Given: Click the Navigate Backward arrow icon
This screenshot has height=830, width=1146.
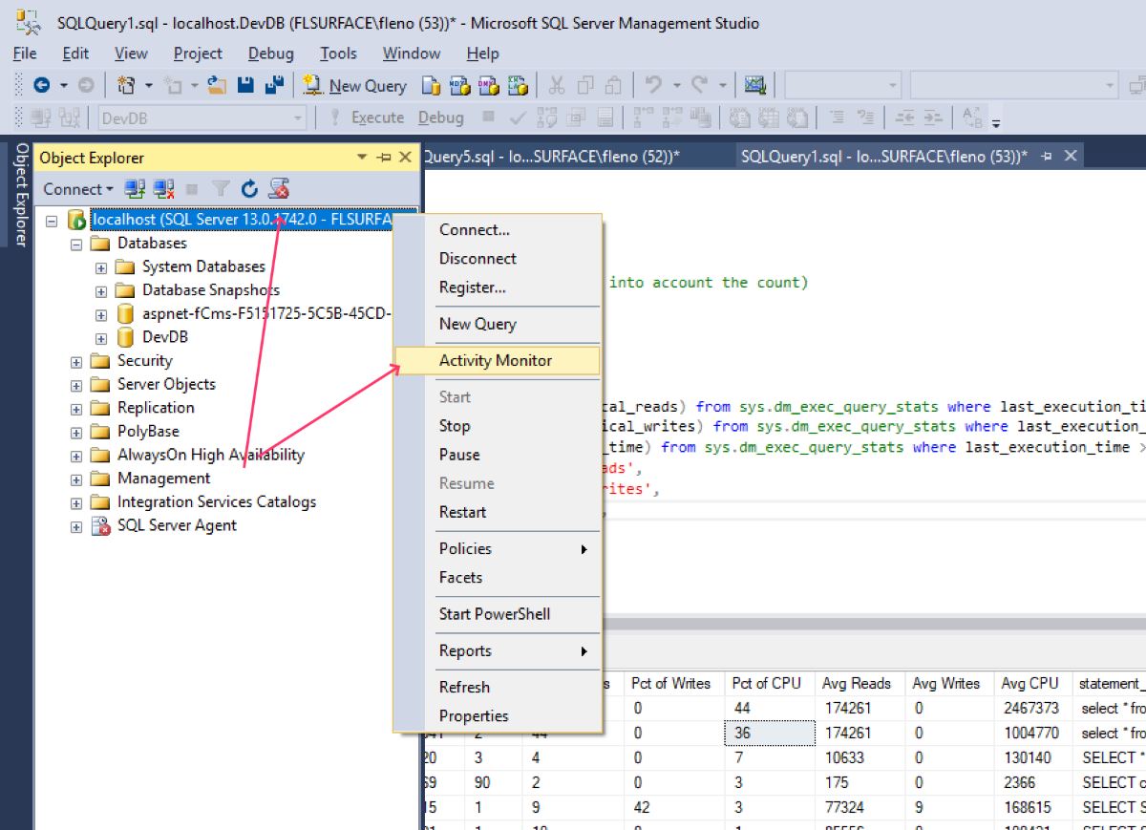Looking at the screenshot, I should 41,85.
